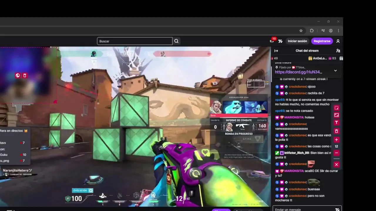
Task: Click the blurred region corner resize handle
Action: 55,102
